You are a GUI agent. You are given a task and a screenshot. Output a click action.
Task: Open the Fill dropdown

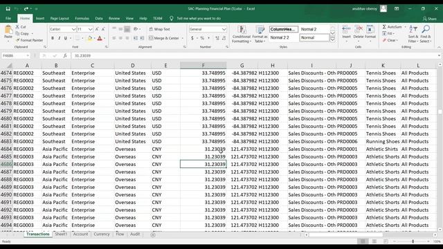[x=389, y=34]
